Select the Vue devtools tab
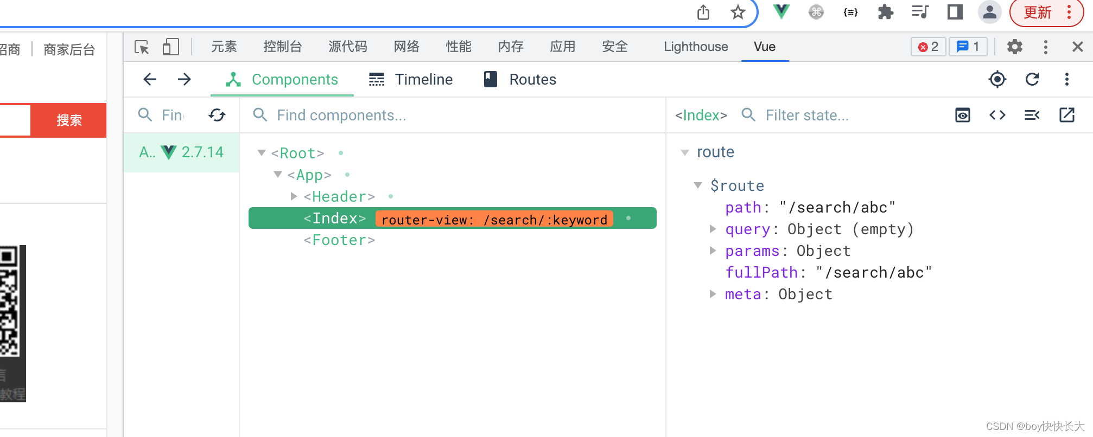This screenshot has width=1093, height=437. point(765,47)
